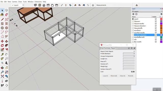Select the pink Eraser tool
Image resolution: width=163 pixels, height=91 pixels.
[7, 15]
